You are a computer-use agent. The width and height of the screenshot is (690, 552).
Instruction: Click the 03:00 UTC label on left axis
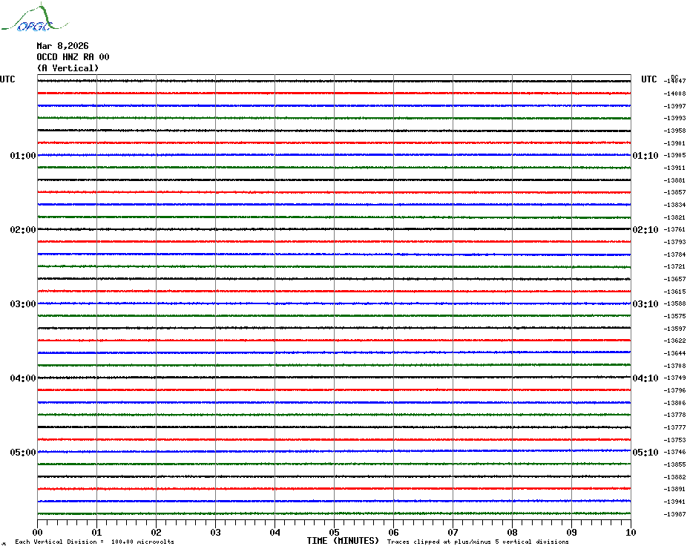23,304
